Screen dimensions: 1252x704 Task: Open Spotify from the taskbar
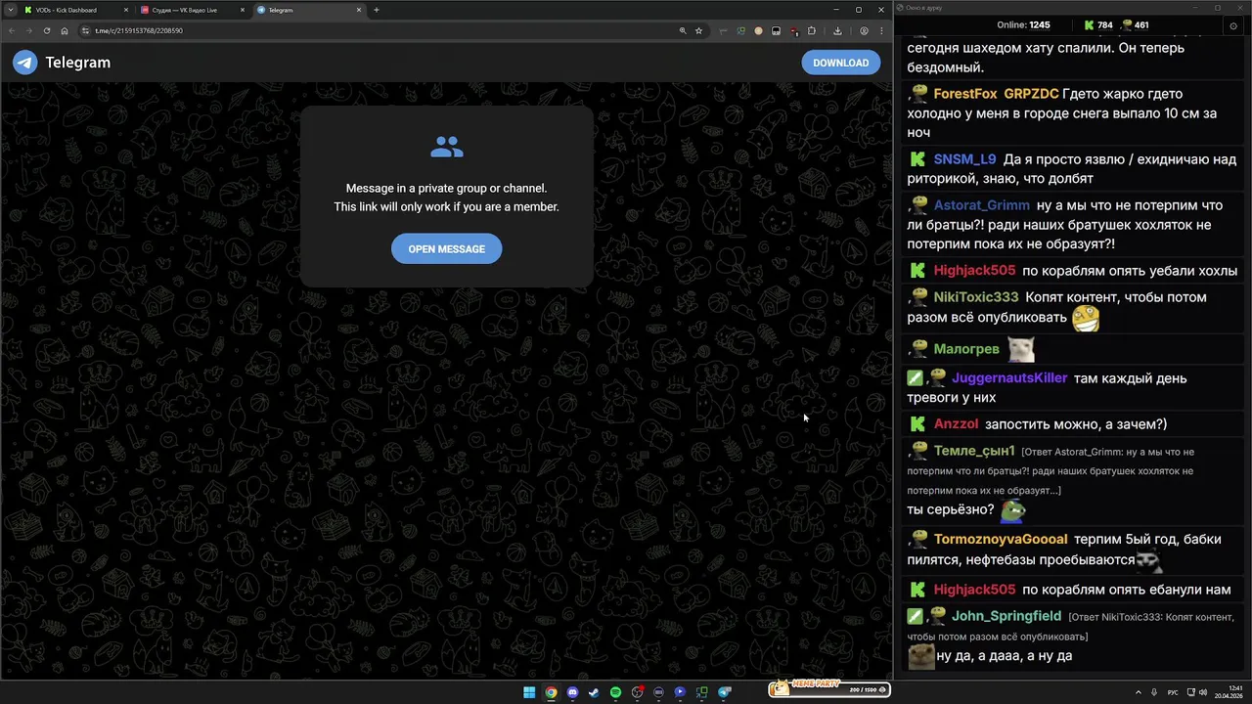[x=615, y=692]
